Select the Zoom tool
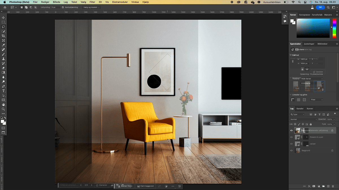The width and height of the screenshot is (339, 190). pos(3,109)
